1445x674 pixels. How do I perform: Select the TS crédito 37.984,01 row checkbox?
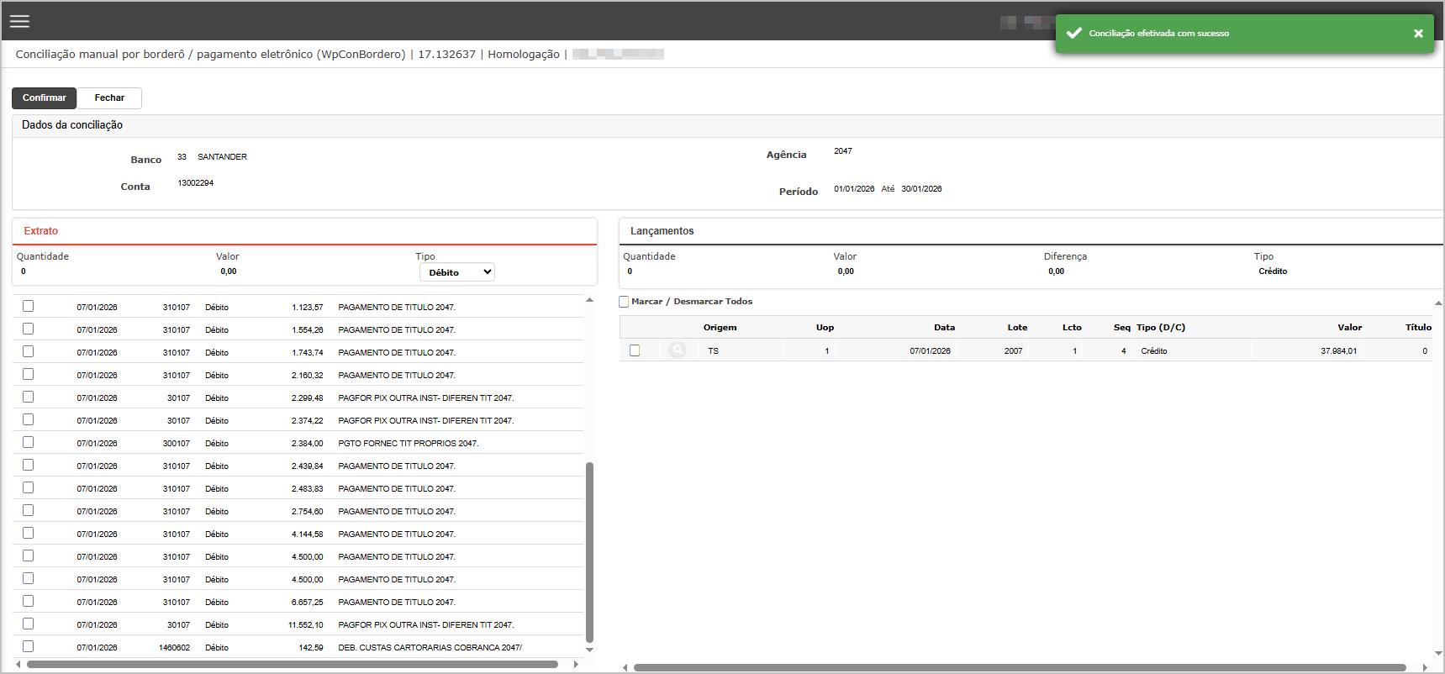click(635, 350)
